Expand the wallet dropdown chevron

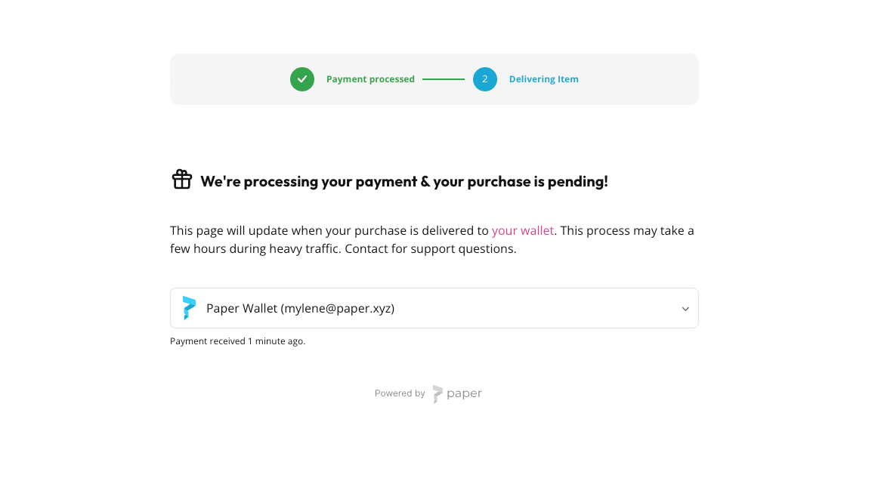click(x=685, y=309)
